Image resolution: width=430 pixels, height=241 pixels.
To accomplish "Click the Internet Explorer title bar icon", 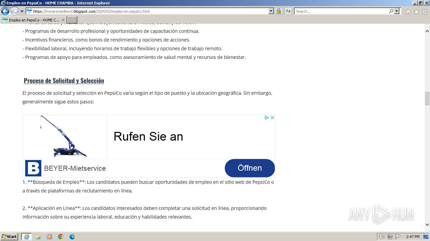I will coord(3,3).
